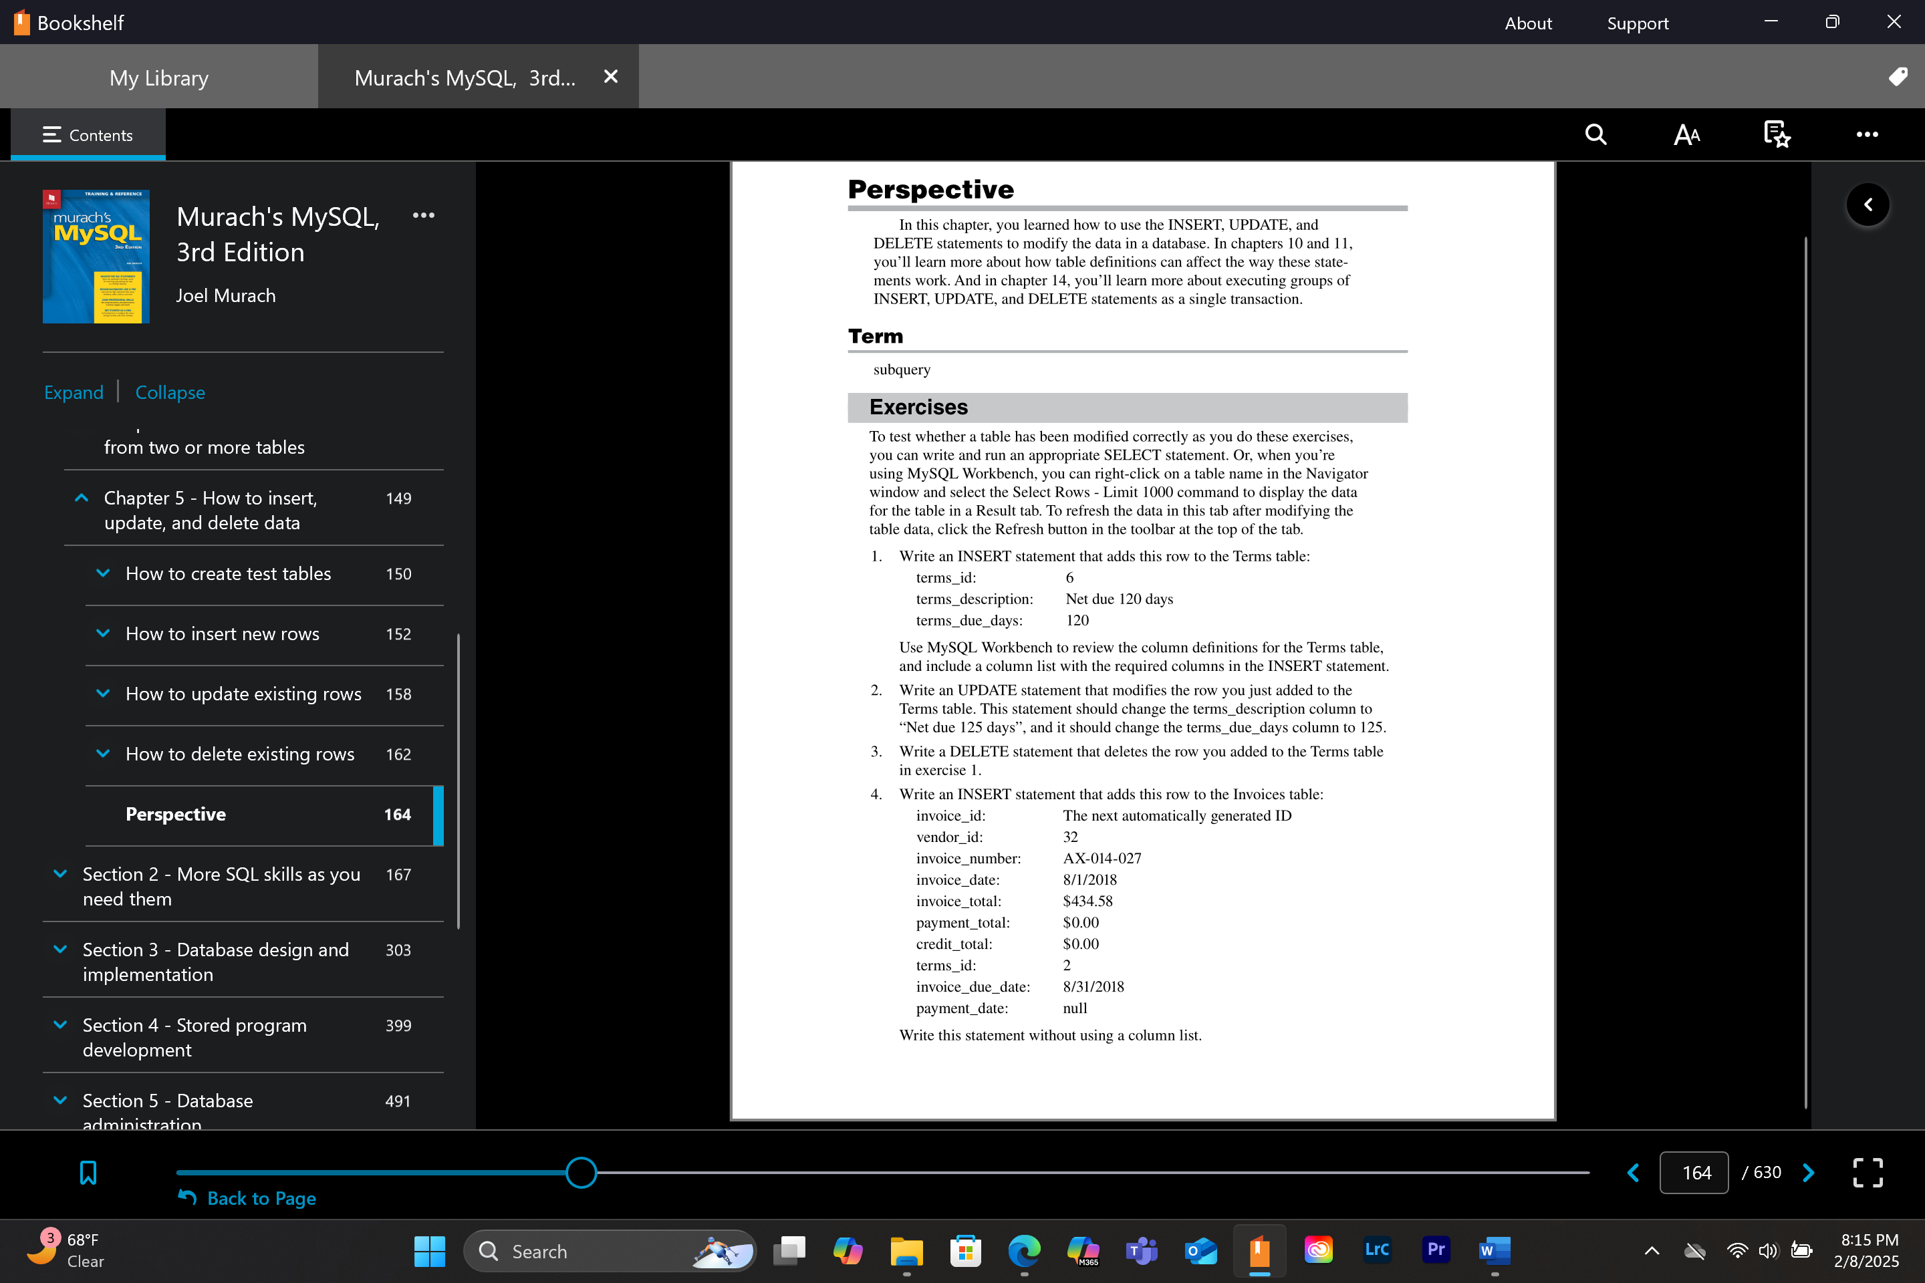Click the active Bookshelf taskbar icon
The height and width of the screenshot is (1283, 1925).
pyautogui.click(x=1259, y=1251)
